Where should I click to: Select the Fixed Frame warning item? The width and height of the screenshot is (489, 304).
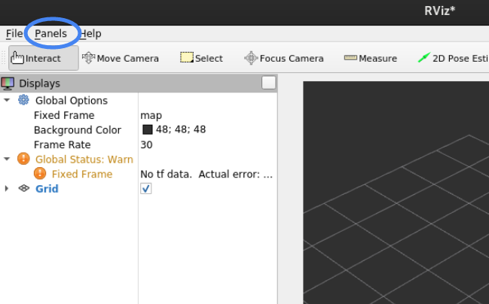81,174
